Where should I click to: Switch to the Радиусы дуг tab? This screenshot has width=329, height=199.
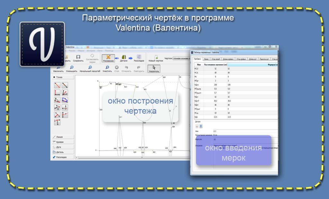(x=264, y=59)
